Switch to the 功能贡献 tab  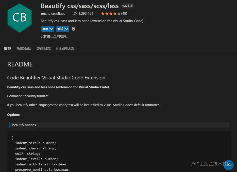coord(24,48)
